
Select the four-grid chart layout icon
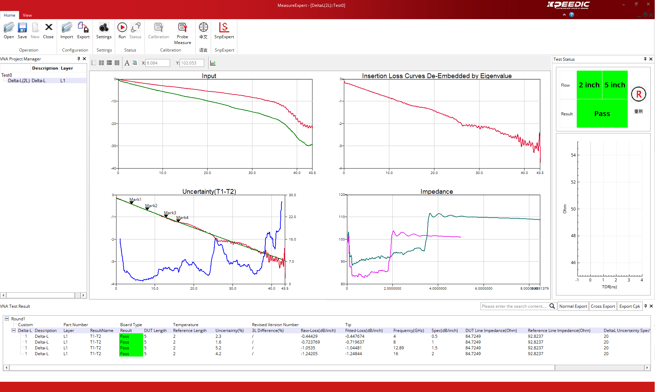101,63
